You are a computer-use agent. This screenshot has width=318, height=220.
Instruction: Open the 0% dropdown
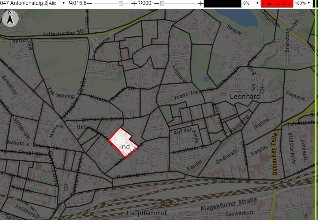click(251, 3)
